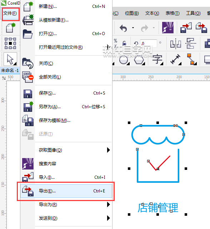
Task: Select the Connector tool
Action: [192, 59]
